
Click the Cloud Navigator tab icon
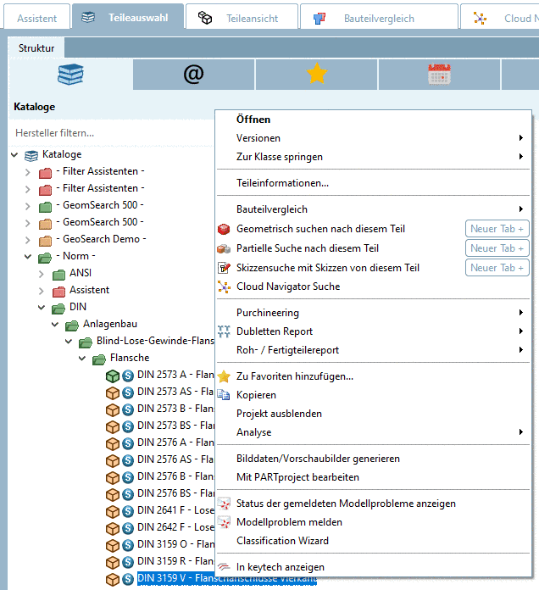point(480,18)
